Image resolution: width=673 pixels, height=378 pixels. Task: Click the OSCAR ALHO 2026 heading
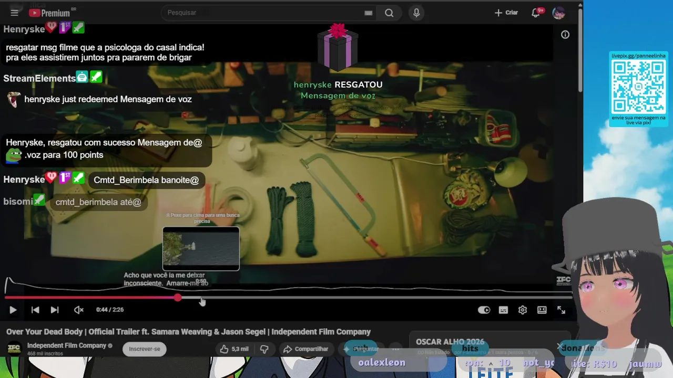[x=450, y=342]
